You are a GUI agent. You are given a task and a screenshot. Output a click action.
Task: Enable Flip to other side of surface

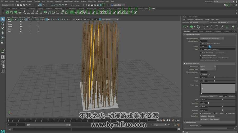click(201, 44)
